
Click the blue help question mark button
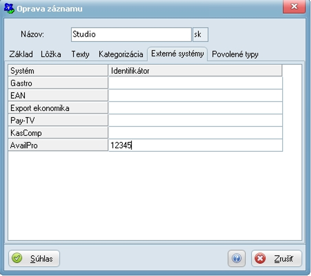236,258
